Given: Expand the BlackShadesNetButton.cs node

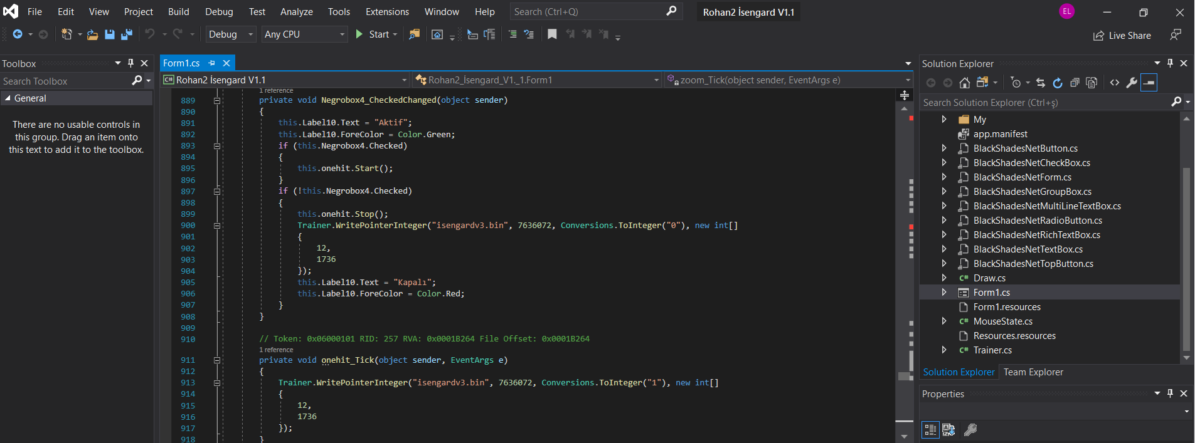Looking at the screenshot, I should tap(944, 149).
